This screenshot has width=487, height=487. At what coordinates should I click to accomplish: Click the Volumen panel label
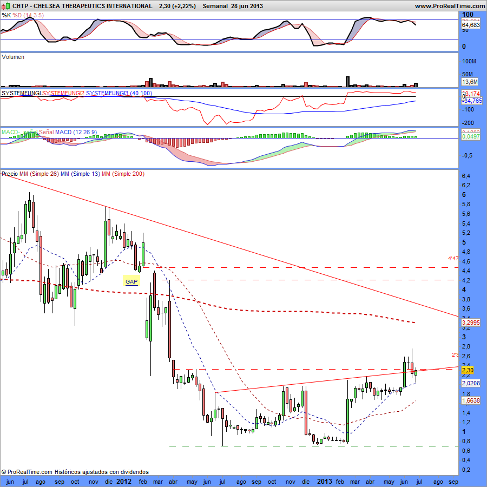pyautogui.click(x=13, y=57)
